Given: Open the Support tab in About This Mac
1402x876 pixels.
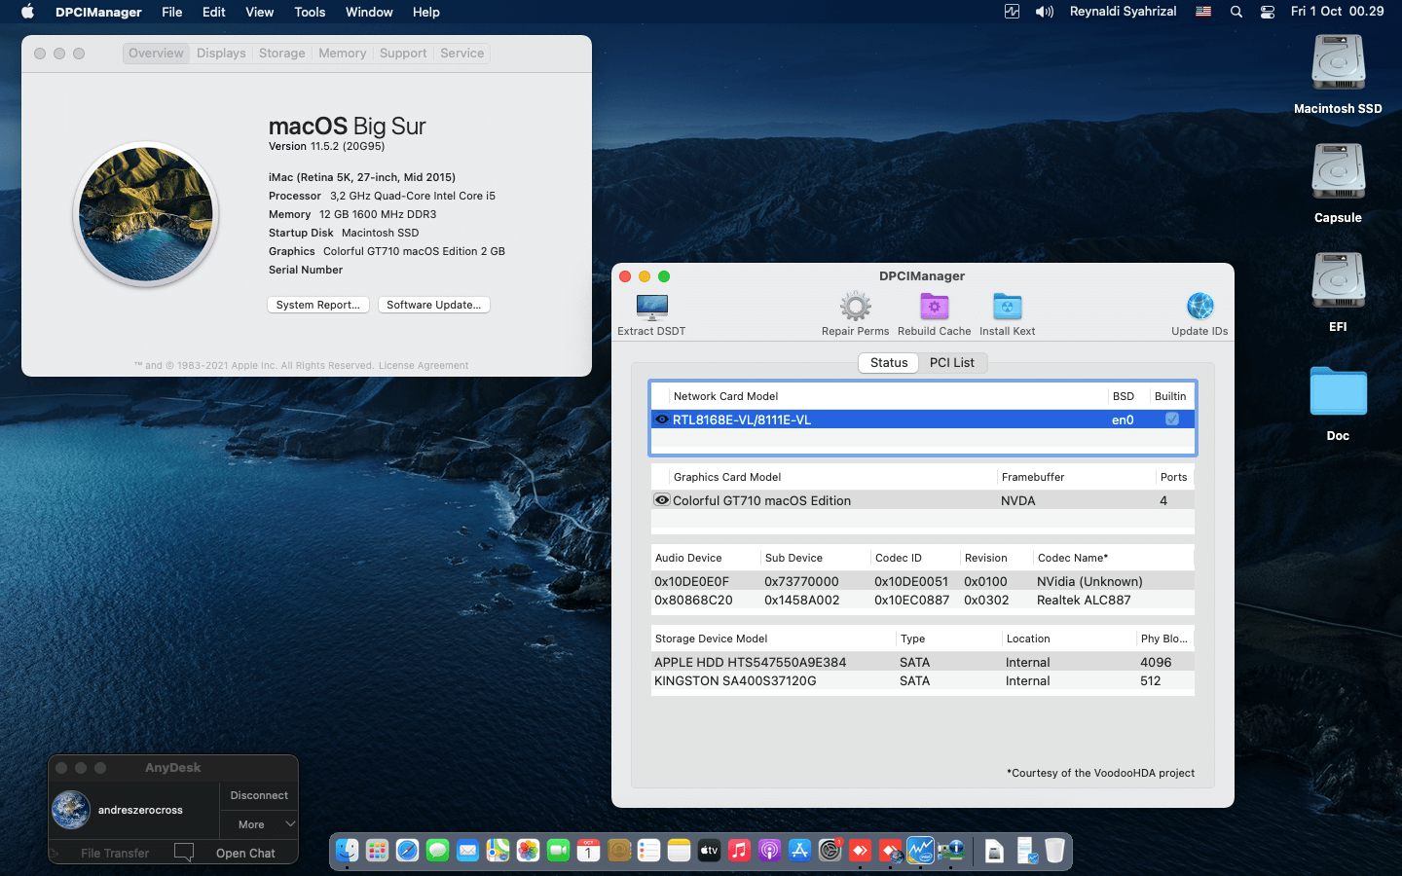Looking at the screenshot, I should 403,54.
